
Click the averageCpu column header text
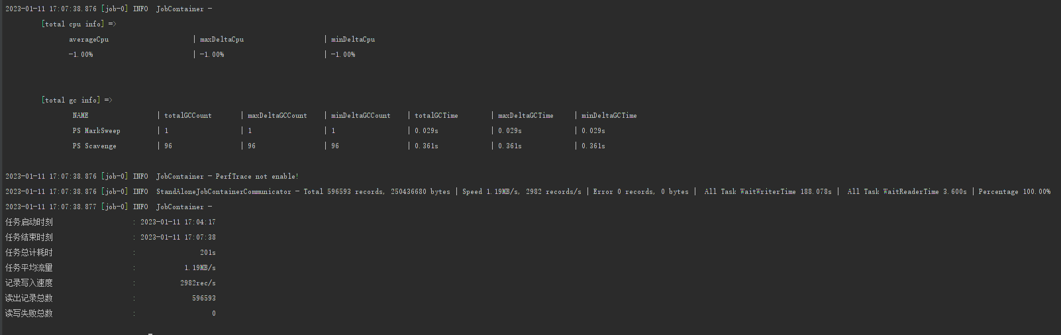(x=89, y=40)
